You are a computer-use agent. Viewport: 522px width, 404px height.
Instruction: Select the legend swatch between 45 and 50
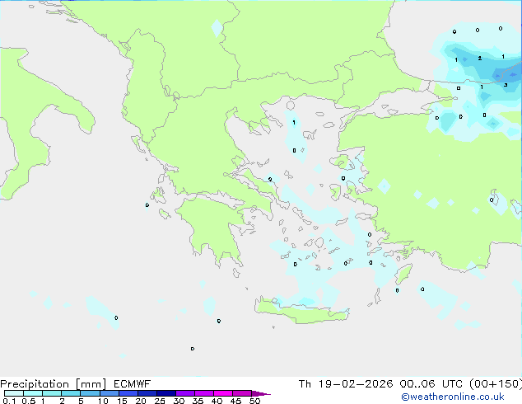(242, 393)
